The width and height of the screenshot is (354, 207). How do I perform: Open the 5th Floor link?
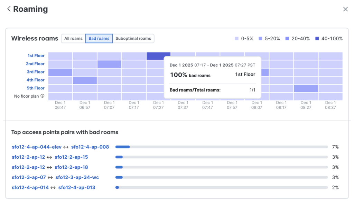[x=35, y=88]
